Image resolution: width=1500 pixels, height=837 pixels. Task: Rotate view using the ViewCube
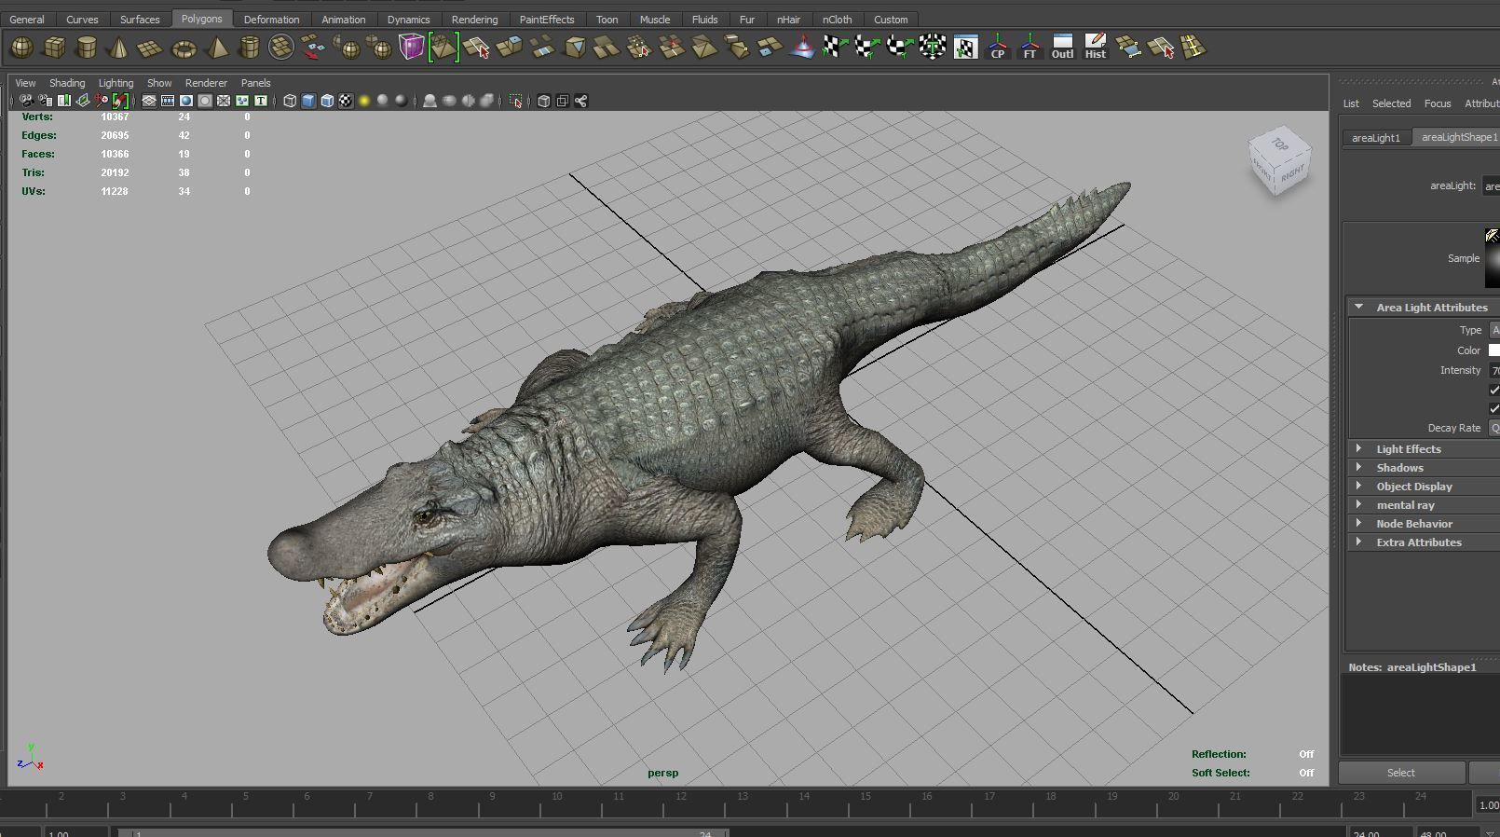click(1279, 160)
